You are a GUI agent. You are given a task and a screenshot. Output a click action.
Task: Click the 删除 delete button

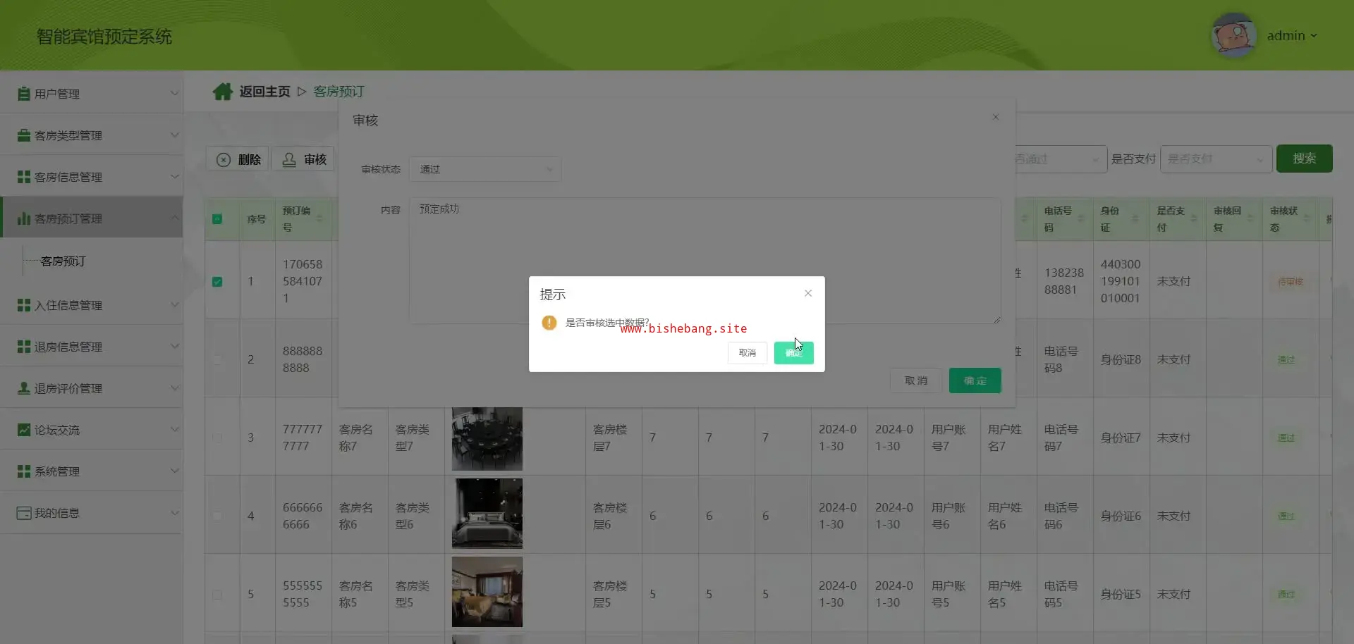238,159
